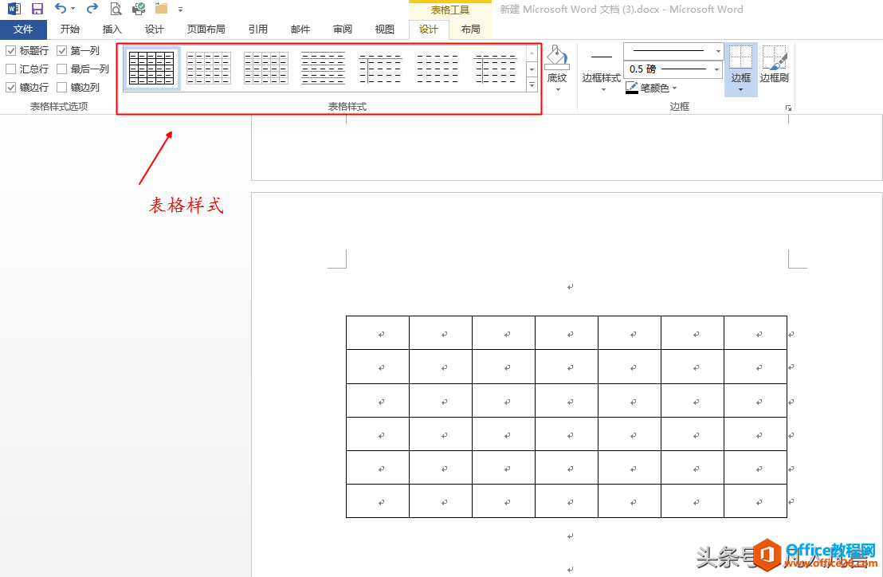Go to the next row of the table styles gallery

tap(532, 69)
